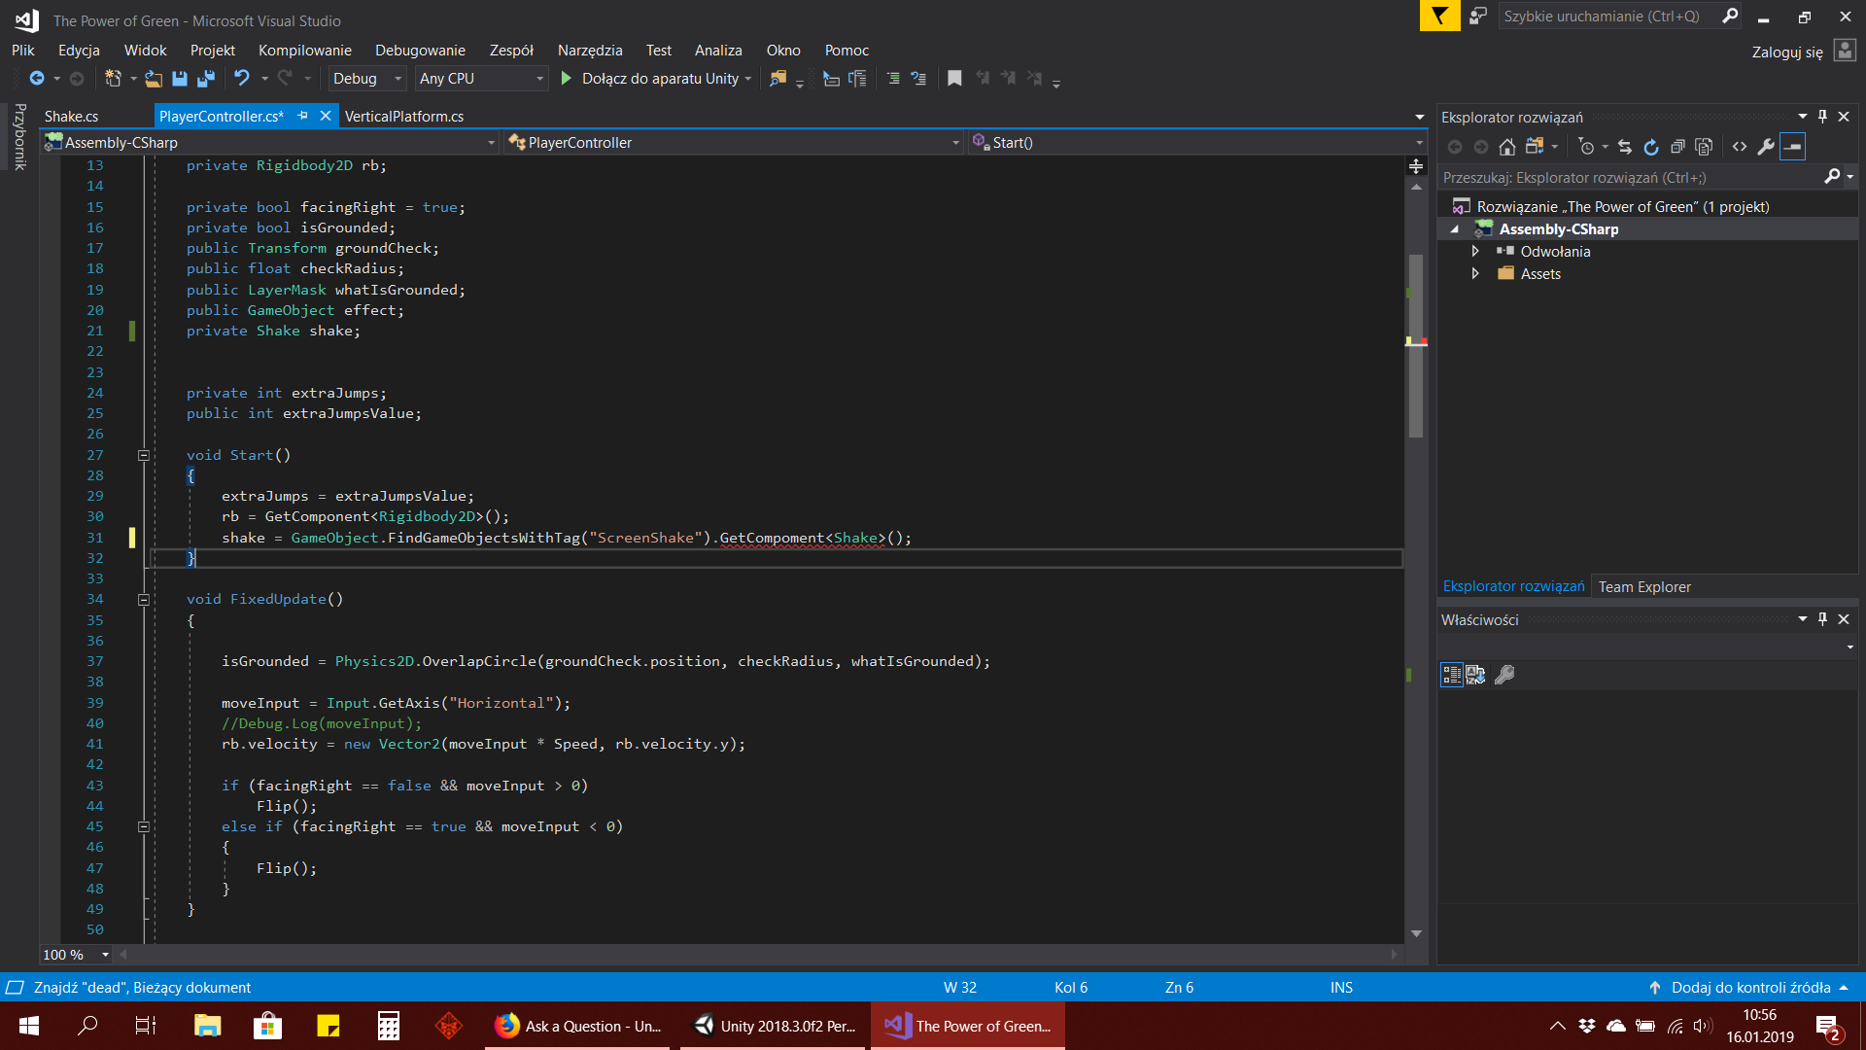Comment out the selected lines
Image resolution: width=1866 pixels, height=1050 pixels.
893,79
